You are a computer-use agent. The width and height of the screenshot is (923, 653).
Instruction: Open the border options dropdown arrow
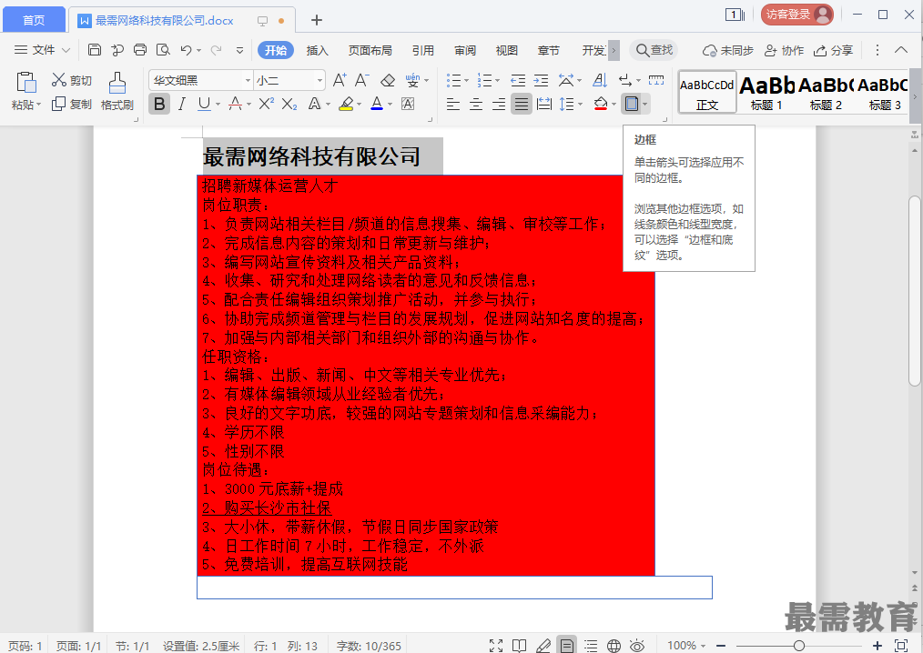coord(645,104)
